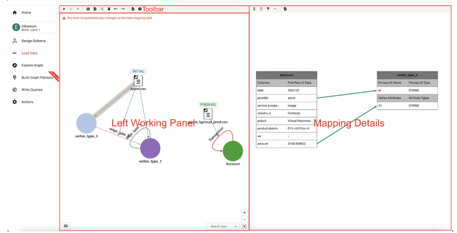Open toolbar help
This screenshot has height=233, width=457.
(x=139, y=8)
